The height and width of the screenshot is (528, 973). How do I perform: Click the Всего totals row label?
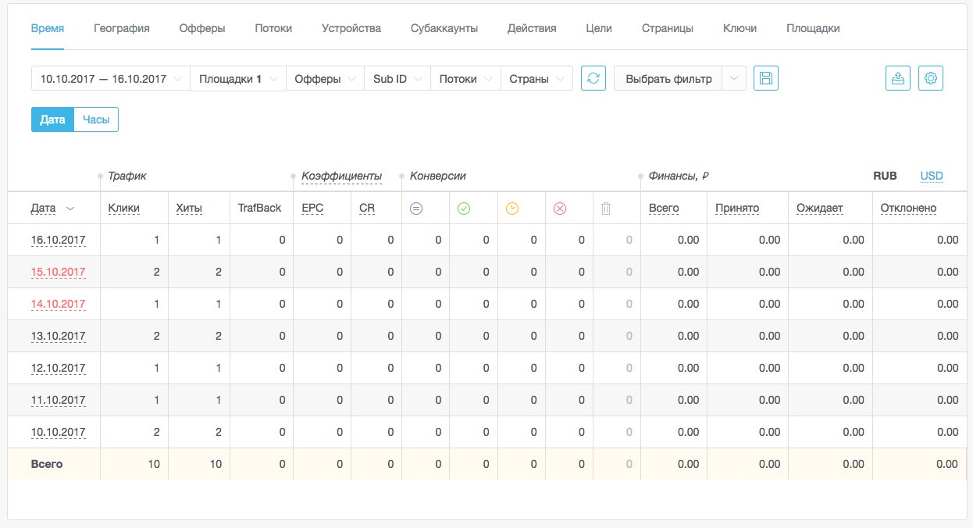[x=47, y=464]
